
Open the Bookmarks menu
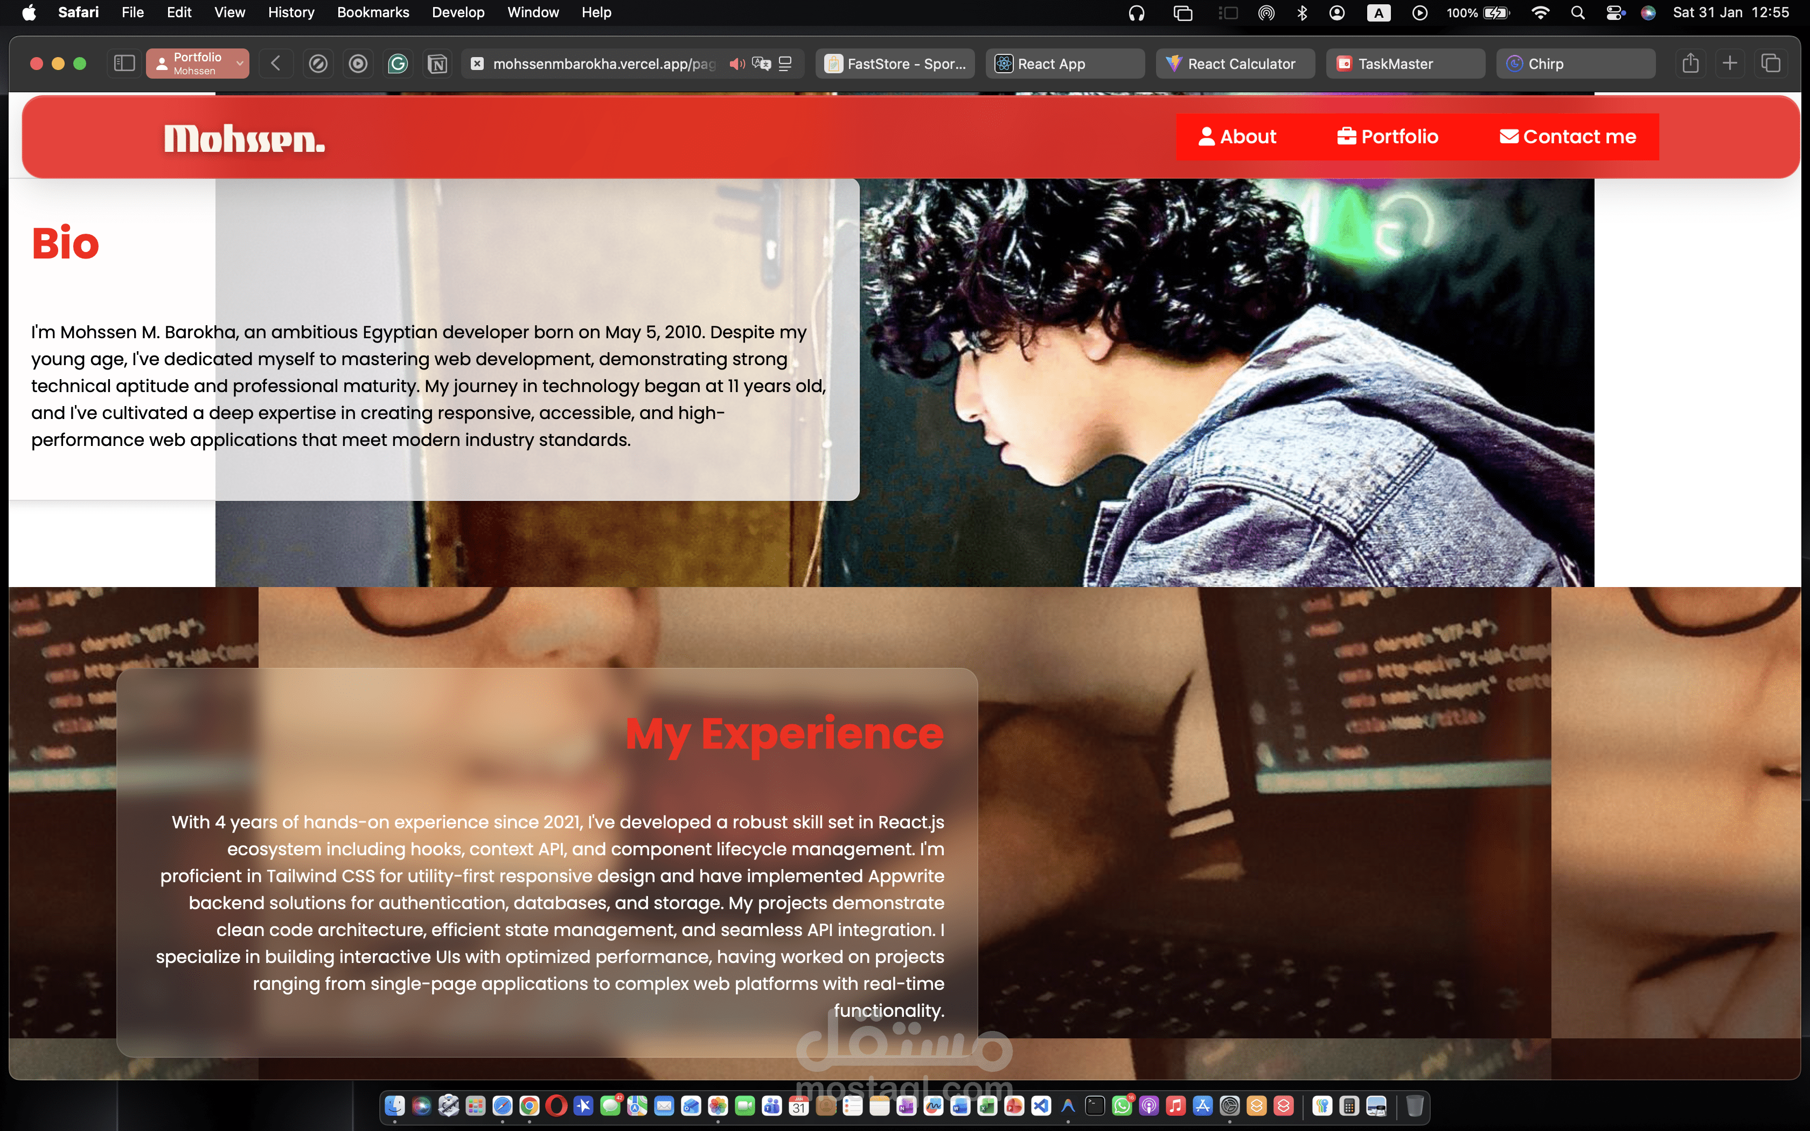(x=372, y=13)
